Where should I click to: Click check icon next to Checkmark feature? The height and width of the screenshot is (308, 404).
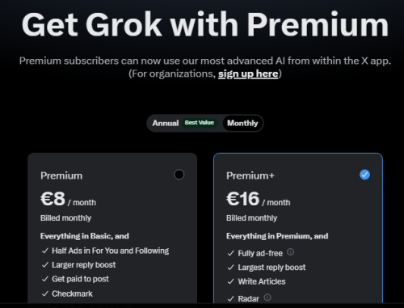point(45,293)
